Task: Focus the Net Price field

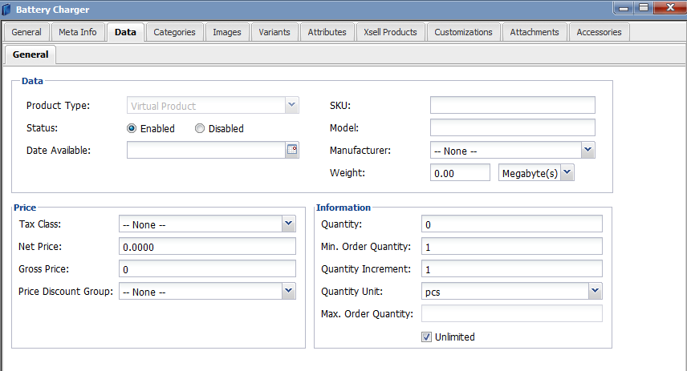Action: coord(207,247)
